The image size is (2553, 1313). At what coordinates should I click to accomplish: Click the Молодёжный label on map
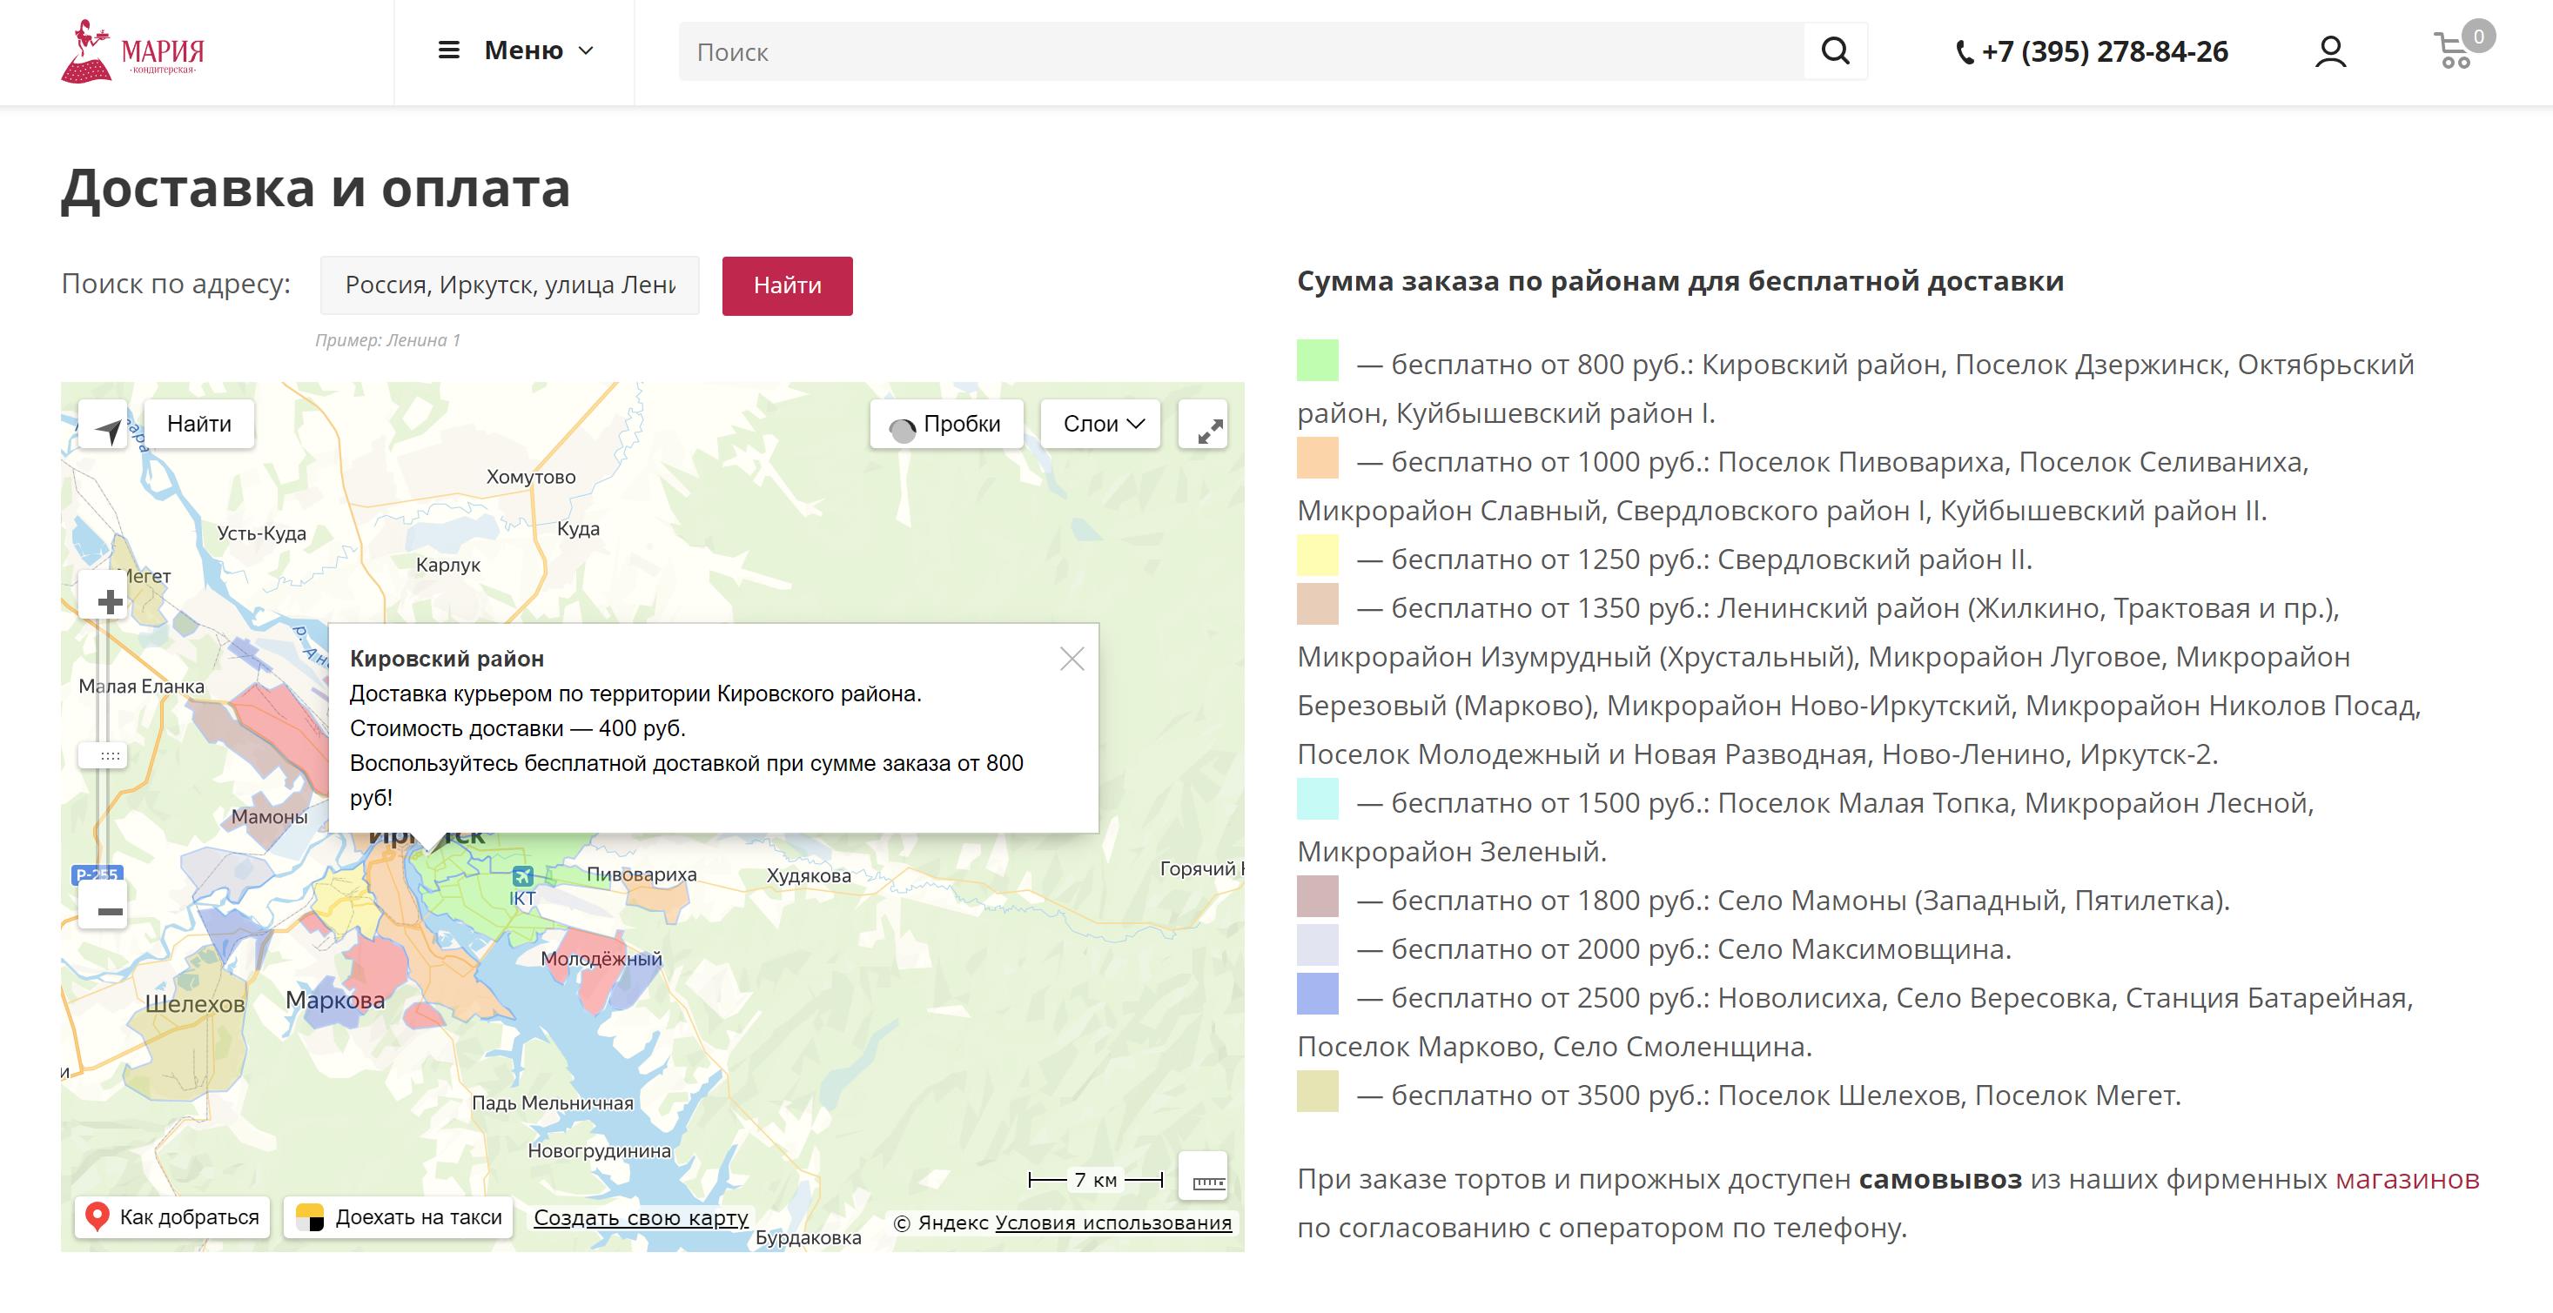click(x=601, y=959)
